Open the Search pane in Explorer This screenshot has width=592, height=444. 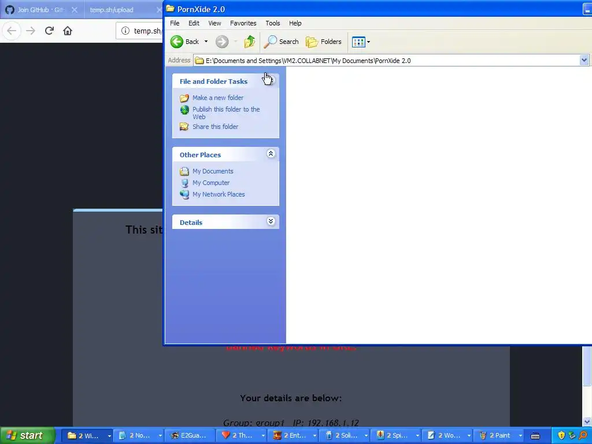click(x=282, y=42)
